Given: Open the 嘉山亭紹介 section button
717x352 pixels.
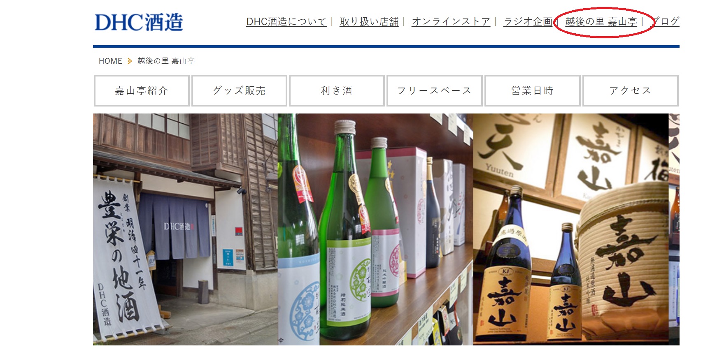Looking at the screenshot, I should click(142, 90).
